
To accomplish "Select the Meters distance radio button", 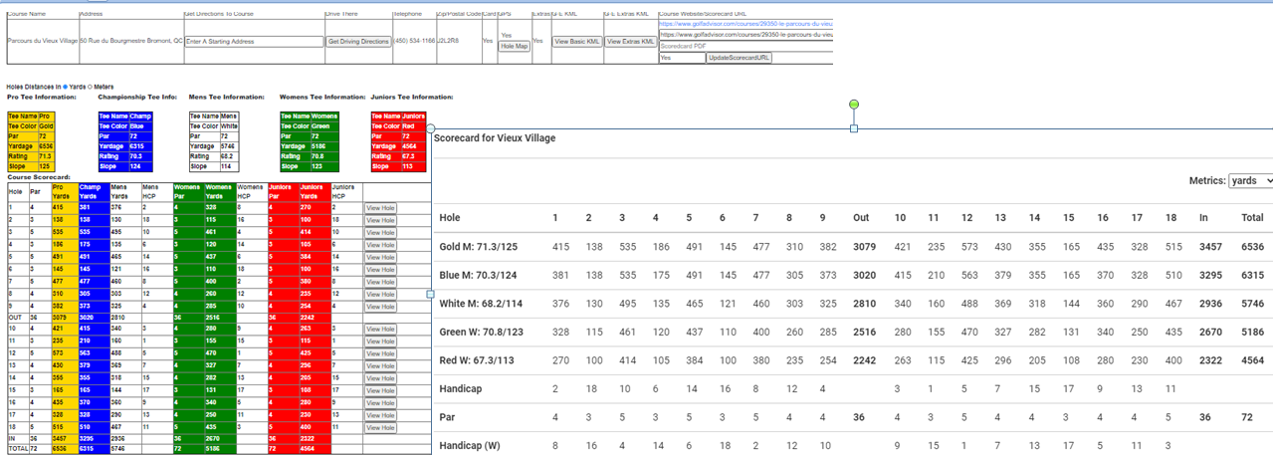I will [x=89, y=87].
